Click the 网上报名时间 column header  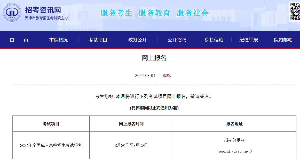point(131,124)
